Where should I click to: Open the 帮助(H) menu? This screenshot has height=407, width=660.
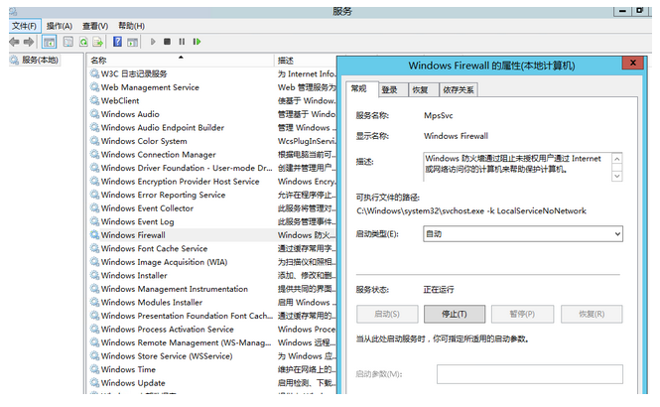tap(131, 26)
